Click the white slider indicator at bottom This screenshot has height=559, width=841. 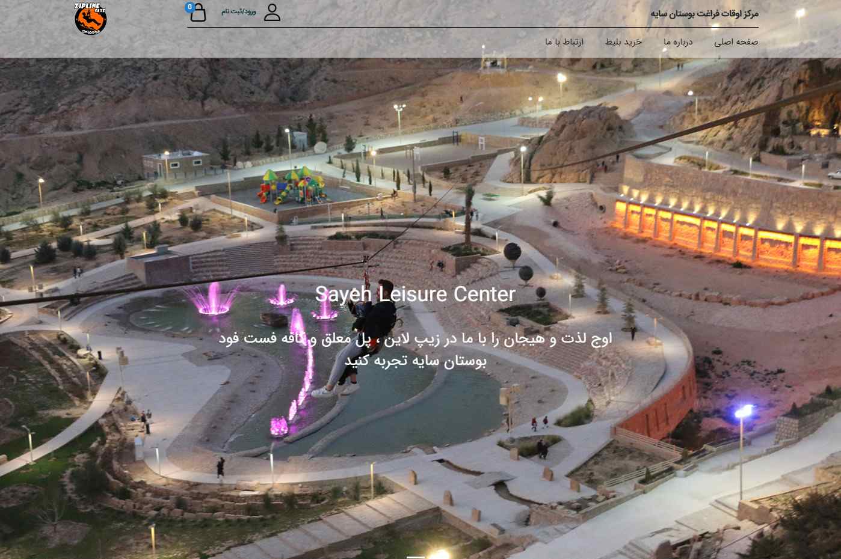tap(415, 557)
